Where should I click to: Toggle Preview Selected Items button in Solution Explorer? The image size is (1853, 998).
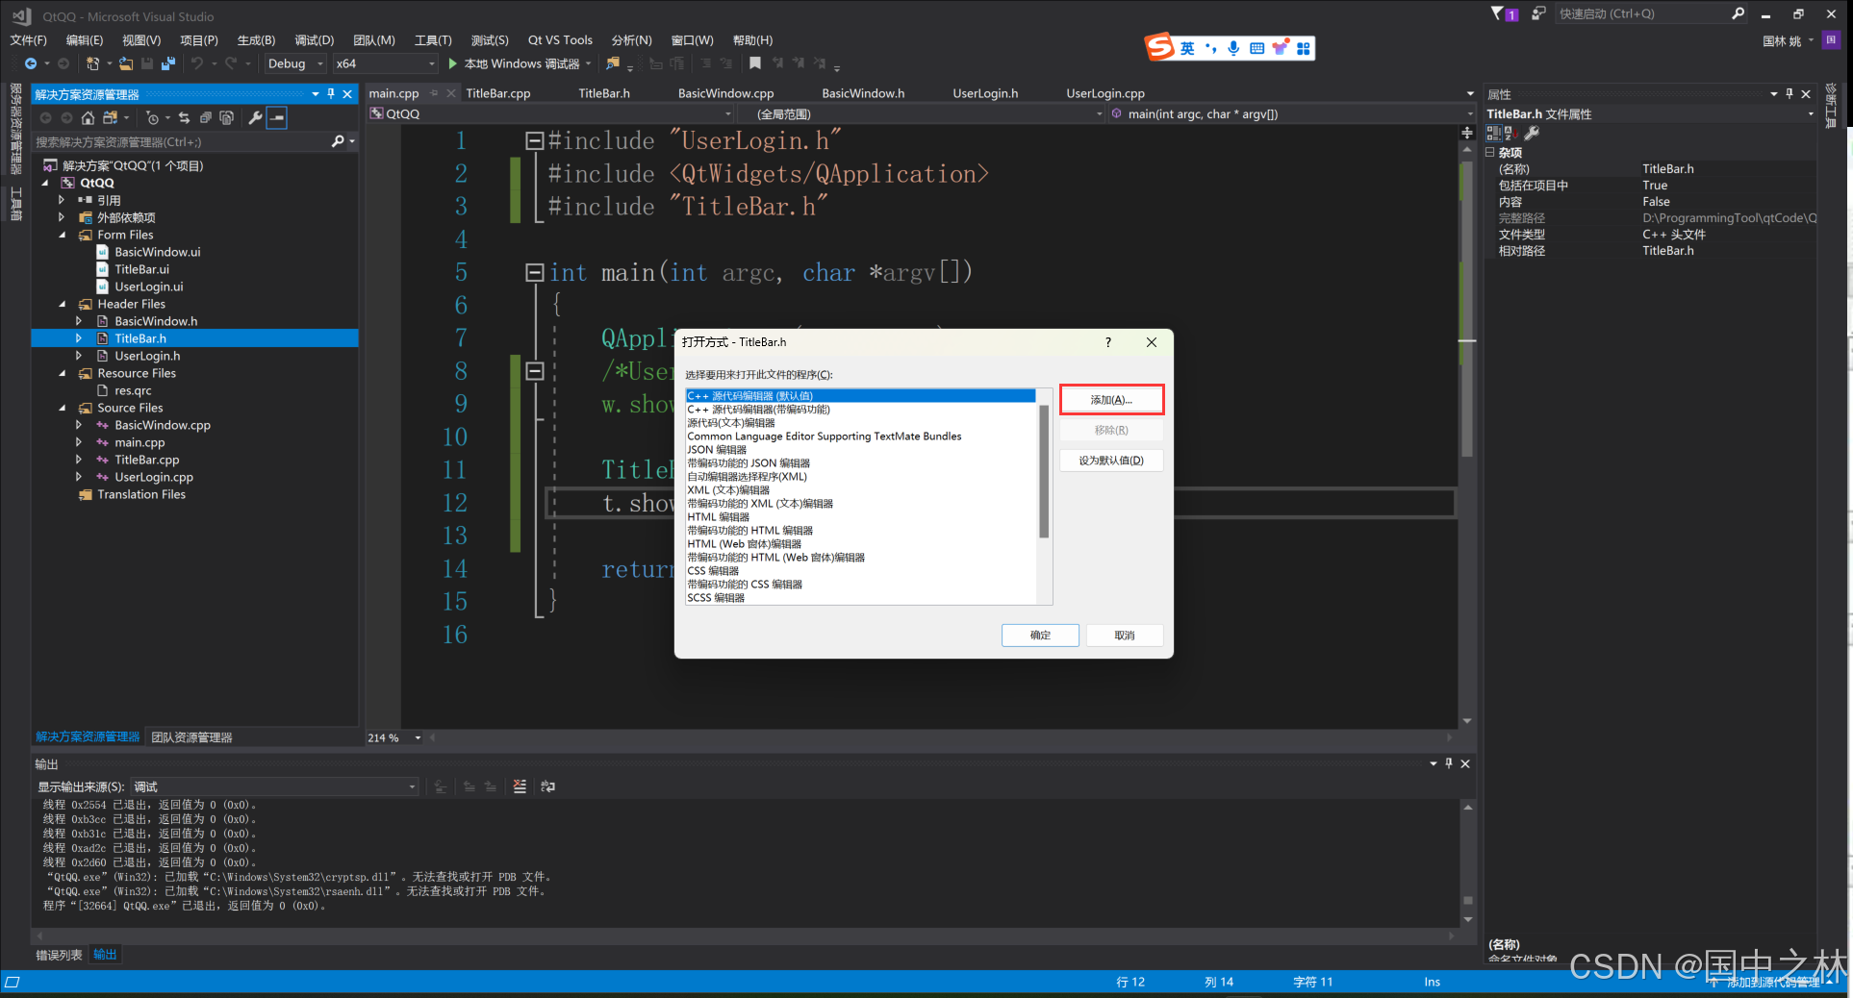click(277, 117)
